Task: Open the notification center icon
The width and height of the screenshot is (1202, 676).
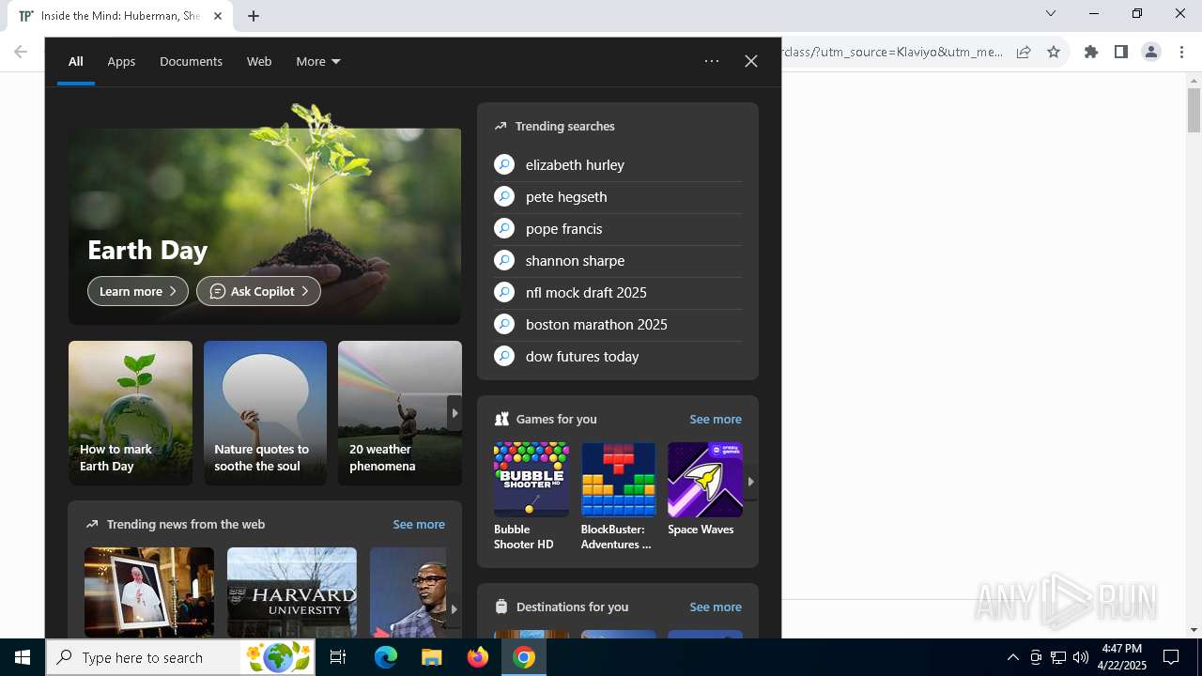Action: [x=1171, y=657]
